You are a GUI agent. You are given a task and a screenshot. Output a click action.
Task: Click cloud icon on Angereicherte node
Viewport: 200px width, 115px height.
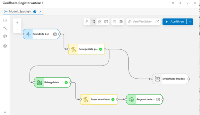coord(131,99)
